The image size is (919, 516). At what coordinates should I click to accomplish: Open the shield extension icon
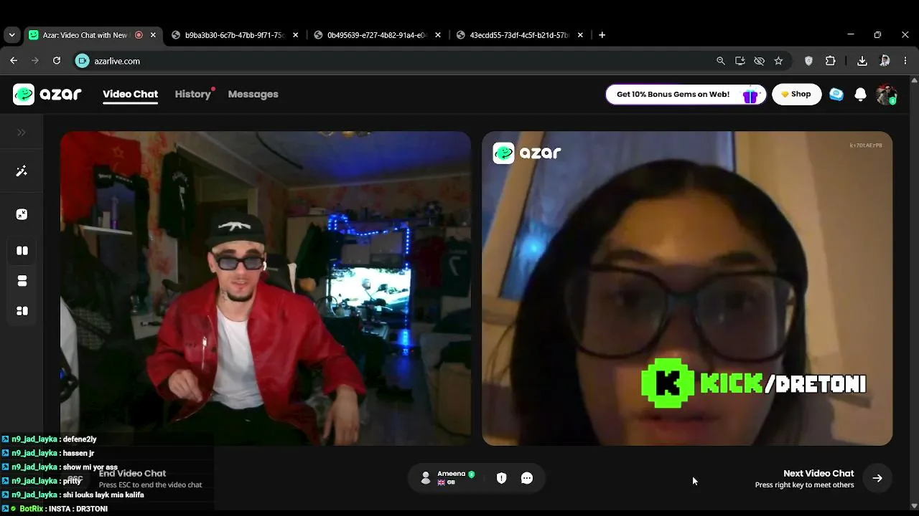(x=808, y=61)
